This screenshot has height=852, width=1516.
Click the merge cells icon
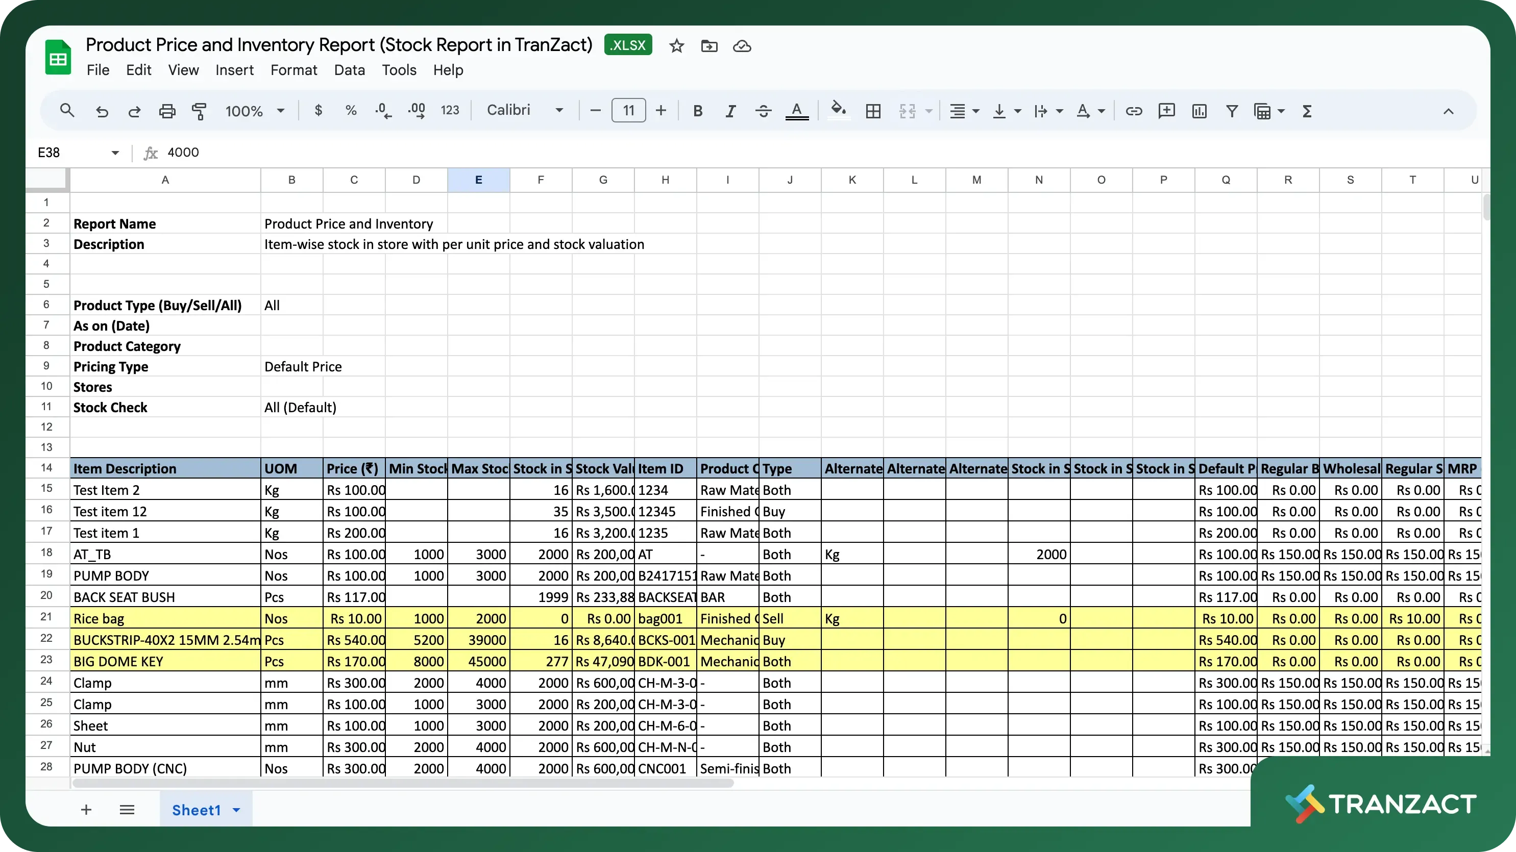point(908,111)
